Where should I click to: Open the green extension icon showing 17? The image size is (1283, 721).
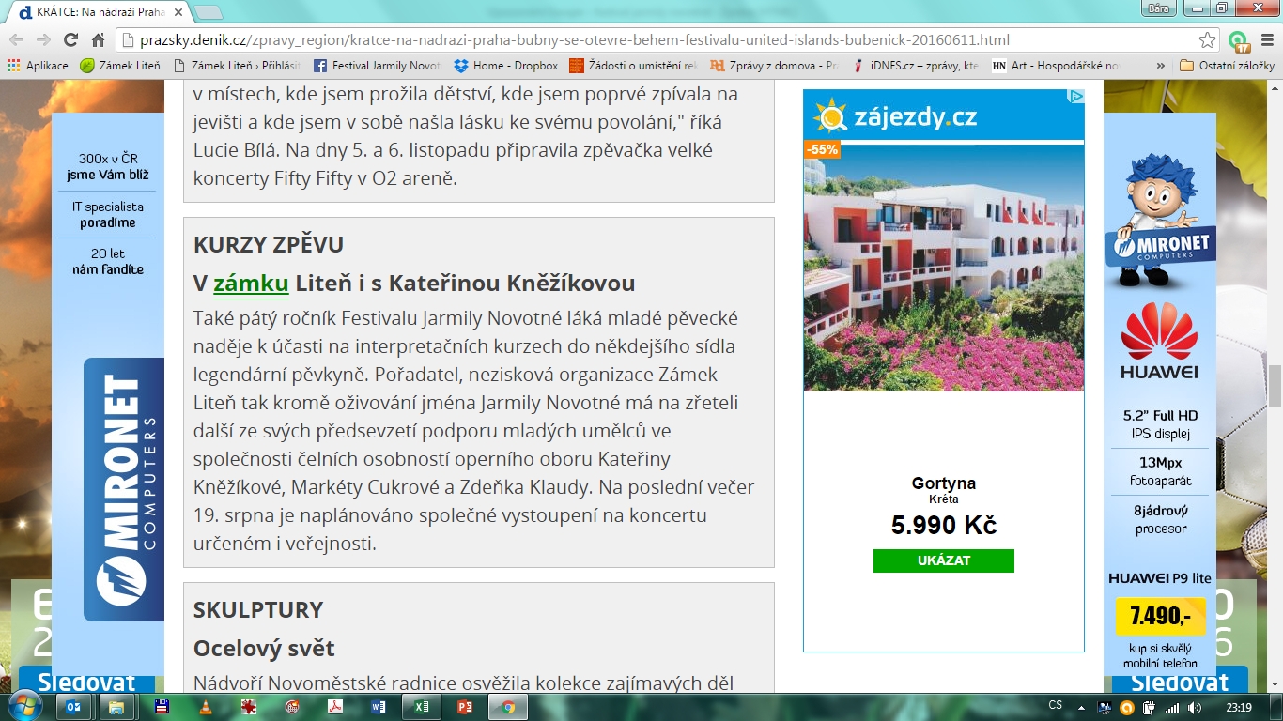pyautogui.click(x=1239, y=40)
